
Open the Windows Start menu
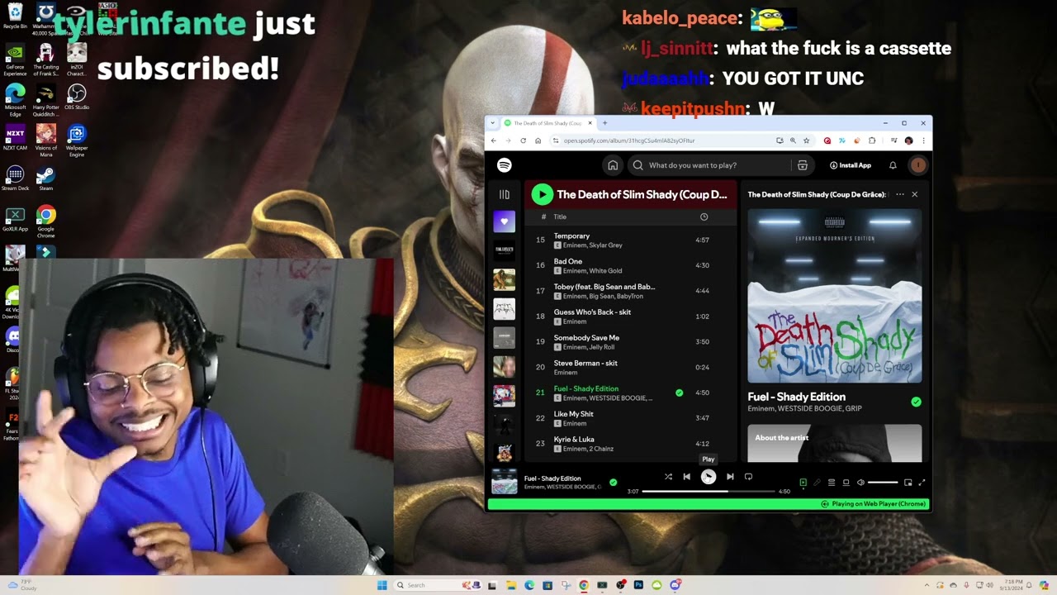(382, 585)
